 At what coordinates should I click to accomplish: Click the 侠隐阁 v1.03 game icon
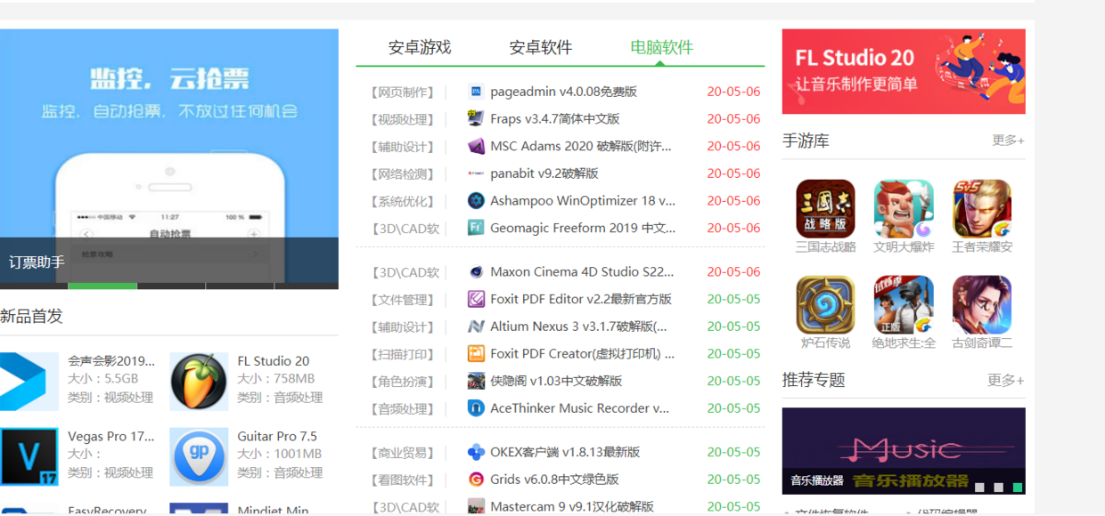tap(476, 381)
